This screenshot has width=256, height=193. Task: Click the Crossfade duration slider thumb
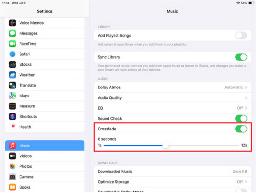pyautogui.click(x=165, y=145)
